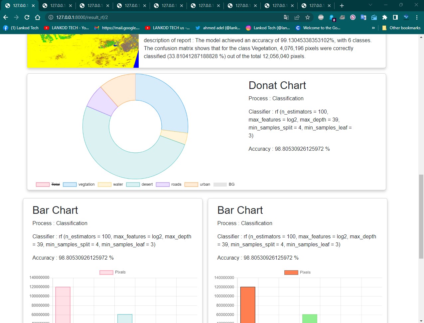The width and height of the screenshot is (424, 323).
Task: Toggle the Total legend item
Action: coord(48,184)
